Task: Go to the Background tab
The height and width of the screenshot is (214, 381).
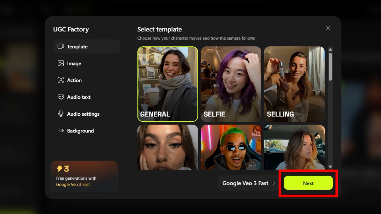Action: click(80, 131)
